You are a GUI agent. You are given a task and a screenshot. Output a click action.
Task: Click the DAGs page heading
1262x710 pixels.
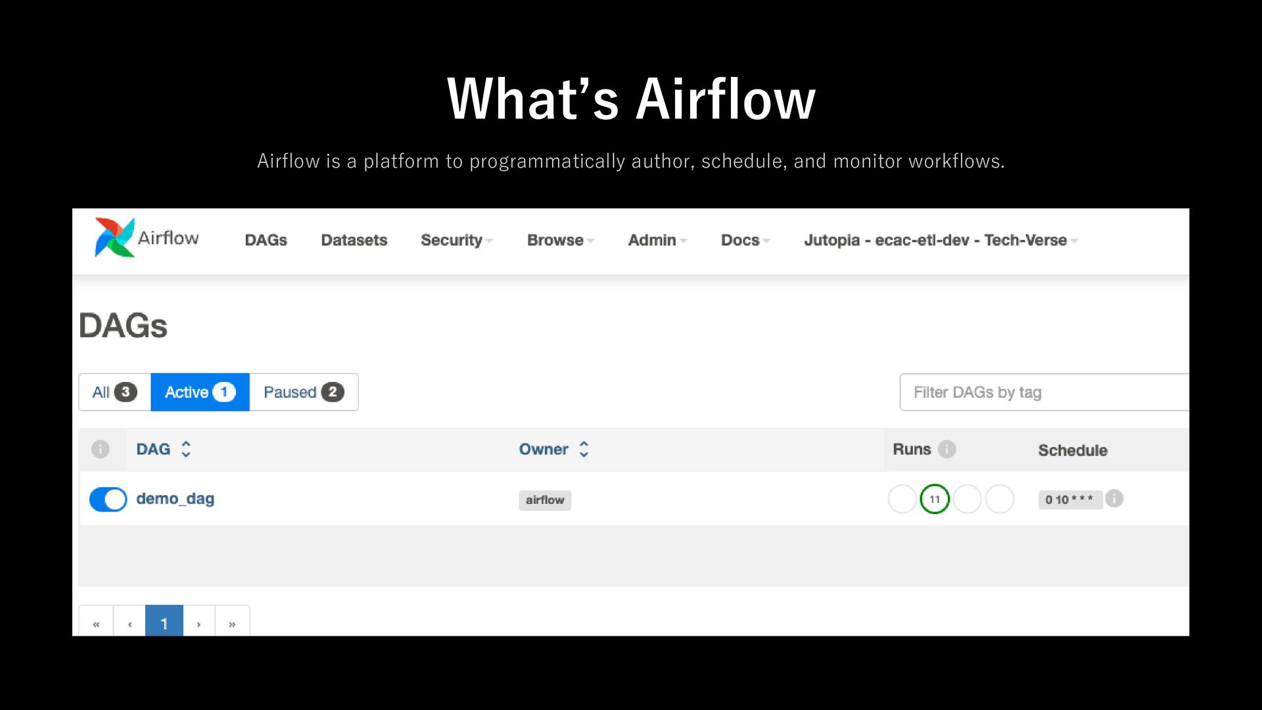pos(123,325)
